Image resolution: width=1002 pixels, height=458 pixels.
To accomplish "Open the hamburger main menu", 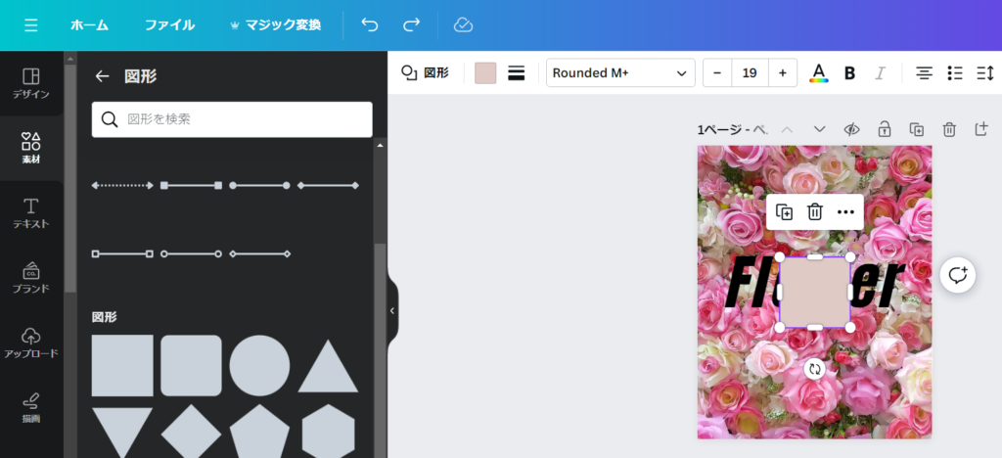I will click(x=31, y=24).
